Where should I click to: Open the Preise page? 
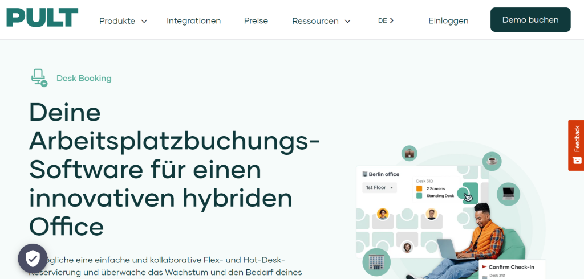(x=256, y=21)
